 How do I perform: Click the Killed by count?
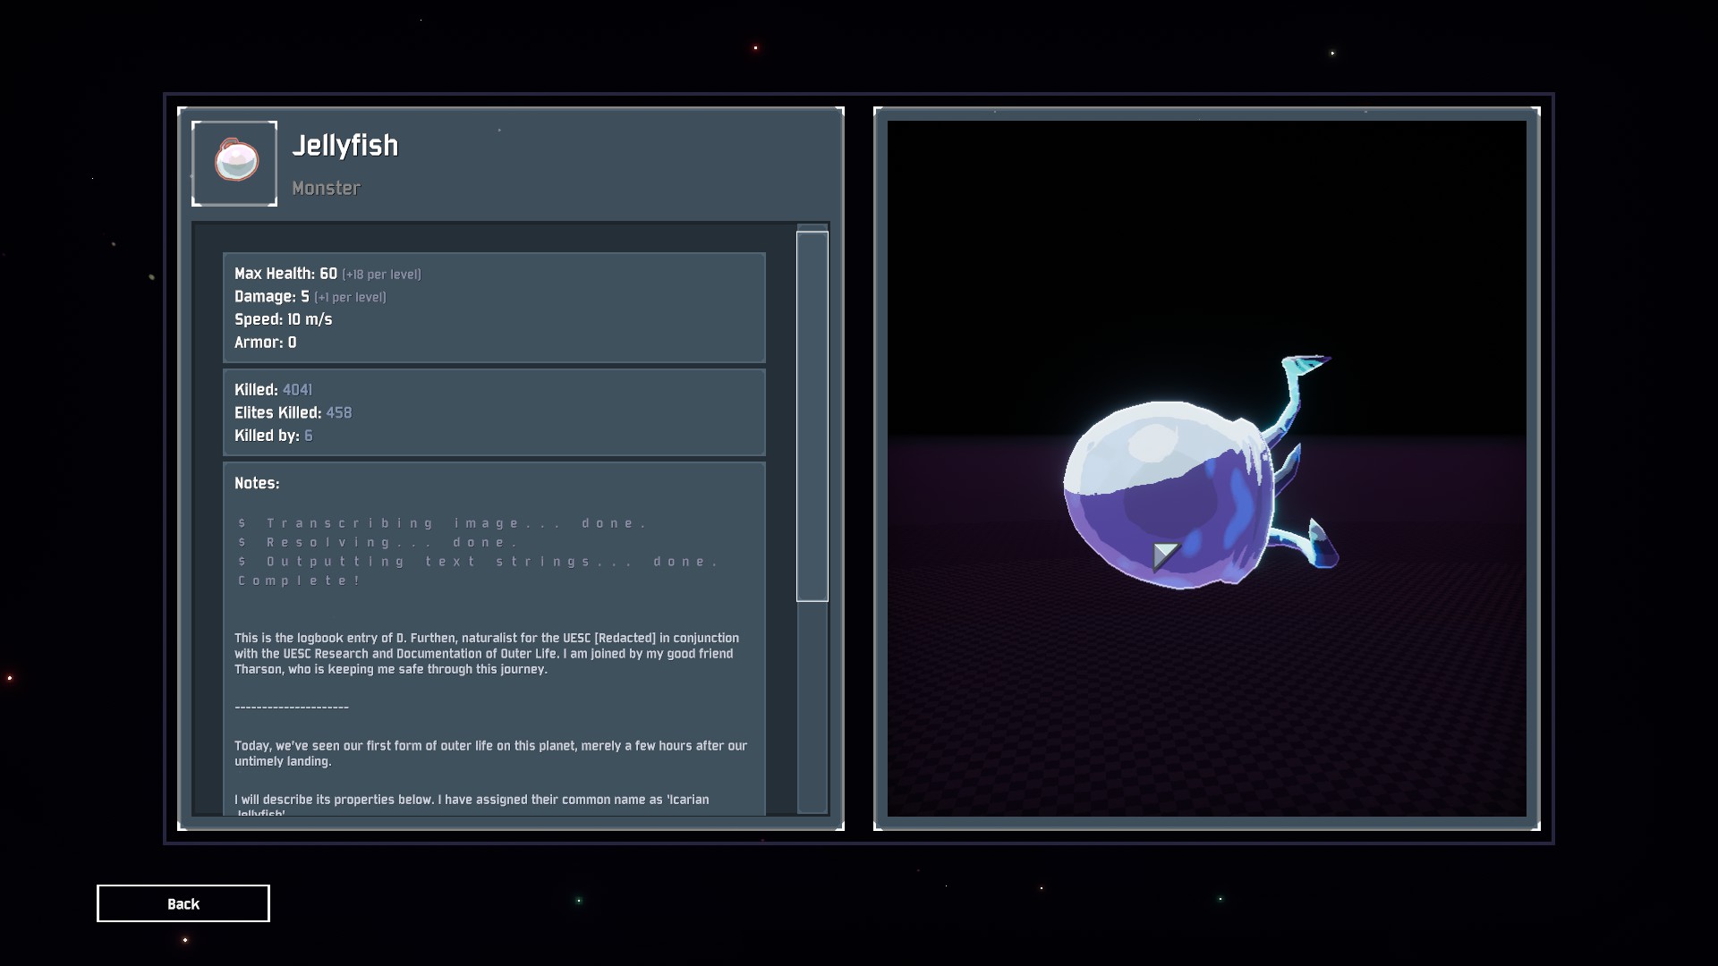pyautogui.click(x=308, y=436)
